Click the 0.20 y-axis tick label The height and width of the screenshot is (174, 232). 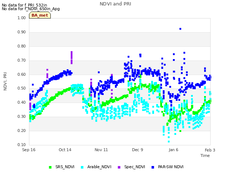[x=22, y=130]
